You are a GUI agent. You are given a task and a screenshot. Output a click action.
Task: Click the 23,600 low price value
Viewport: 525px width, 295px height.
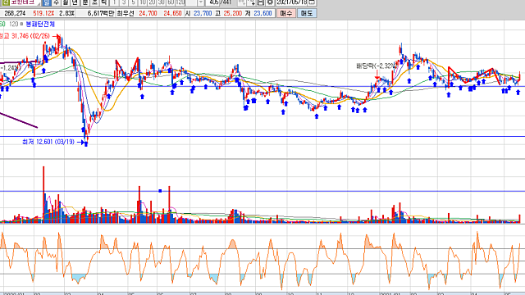(x=262, y=13)
